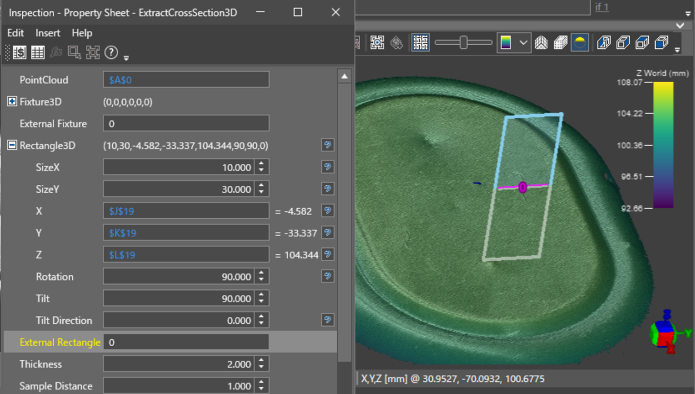Viewport: 695px width, 394px height.
Task: Decrease Thickness using the down stepper
Action: (x=261, y=367)
